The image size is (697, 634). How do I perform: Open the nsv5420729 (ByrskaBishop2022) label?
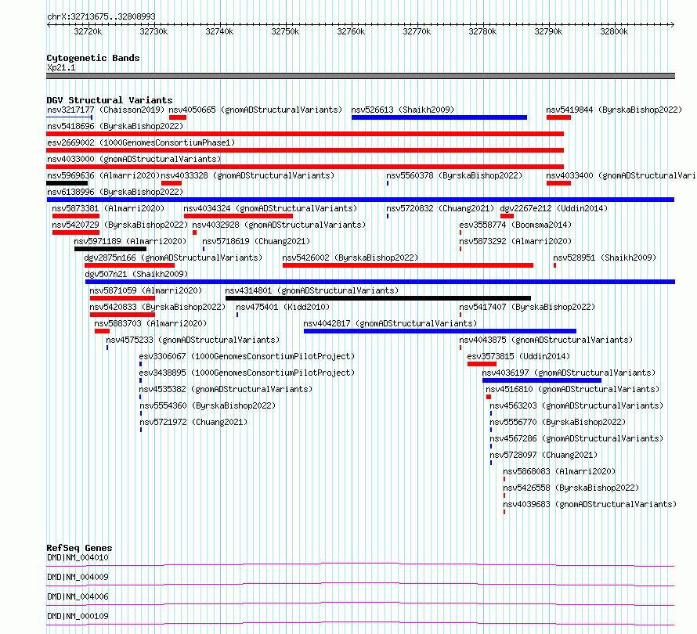[120, 225]
